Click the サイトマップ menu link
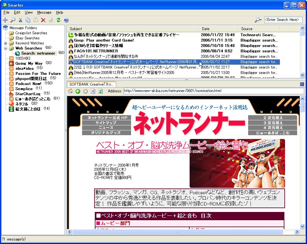Screen dimensions: 307x244 (107, 123)
